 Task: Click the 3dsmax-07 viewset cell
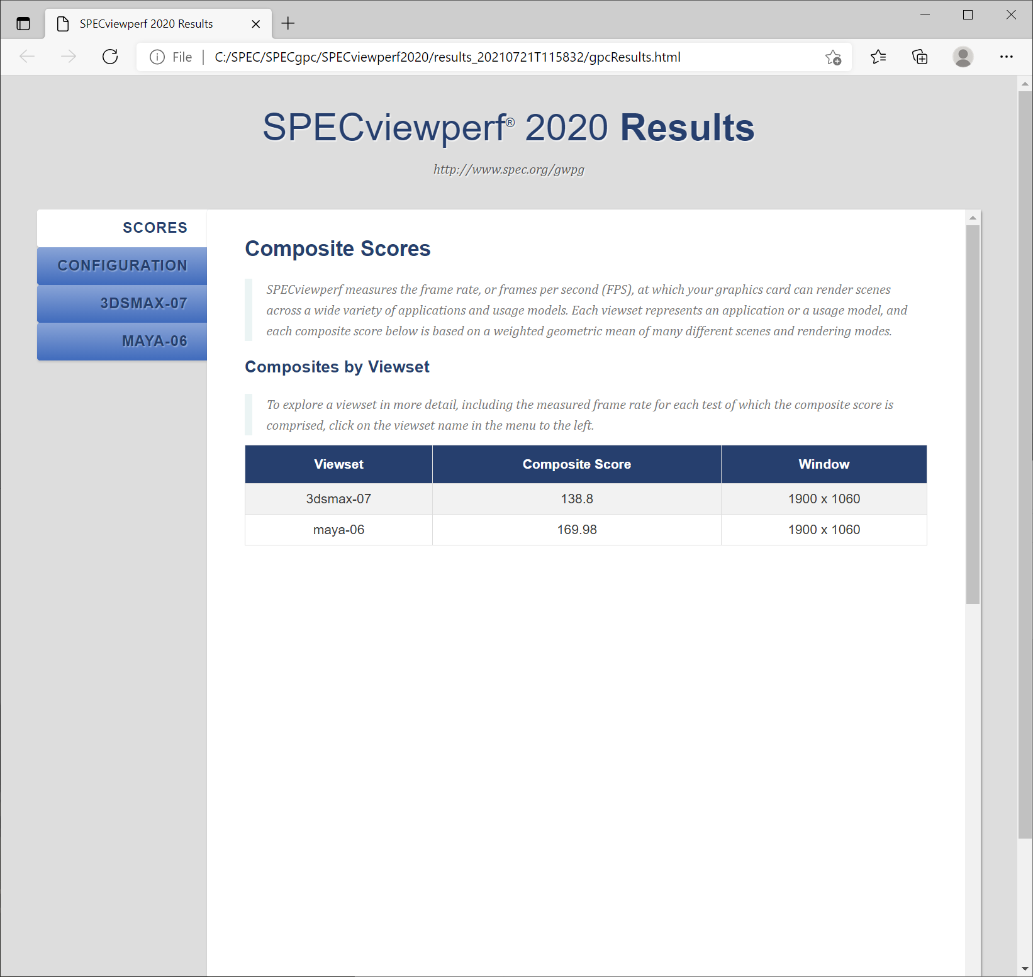338,499
